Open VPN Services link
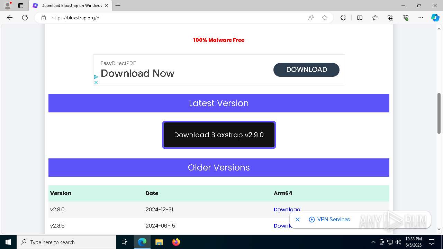443x249 pixels. click(x=329, y=220)
